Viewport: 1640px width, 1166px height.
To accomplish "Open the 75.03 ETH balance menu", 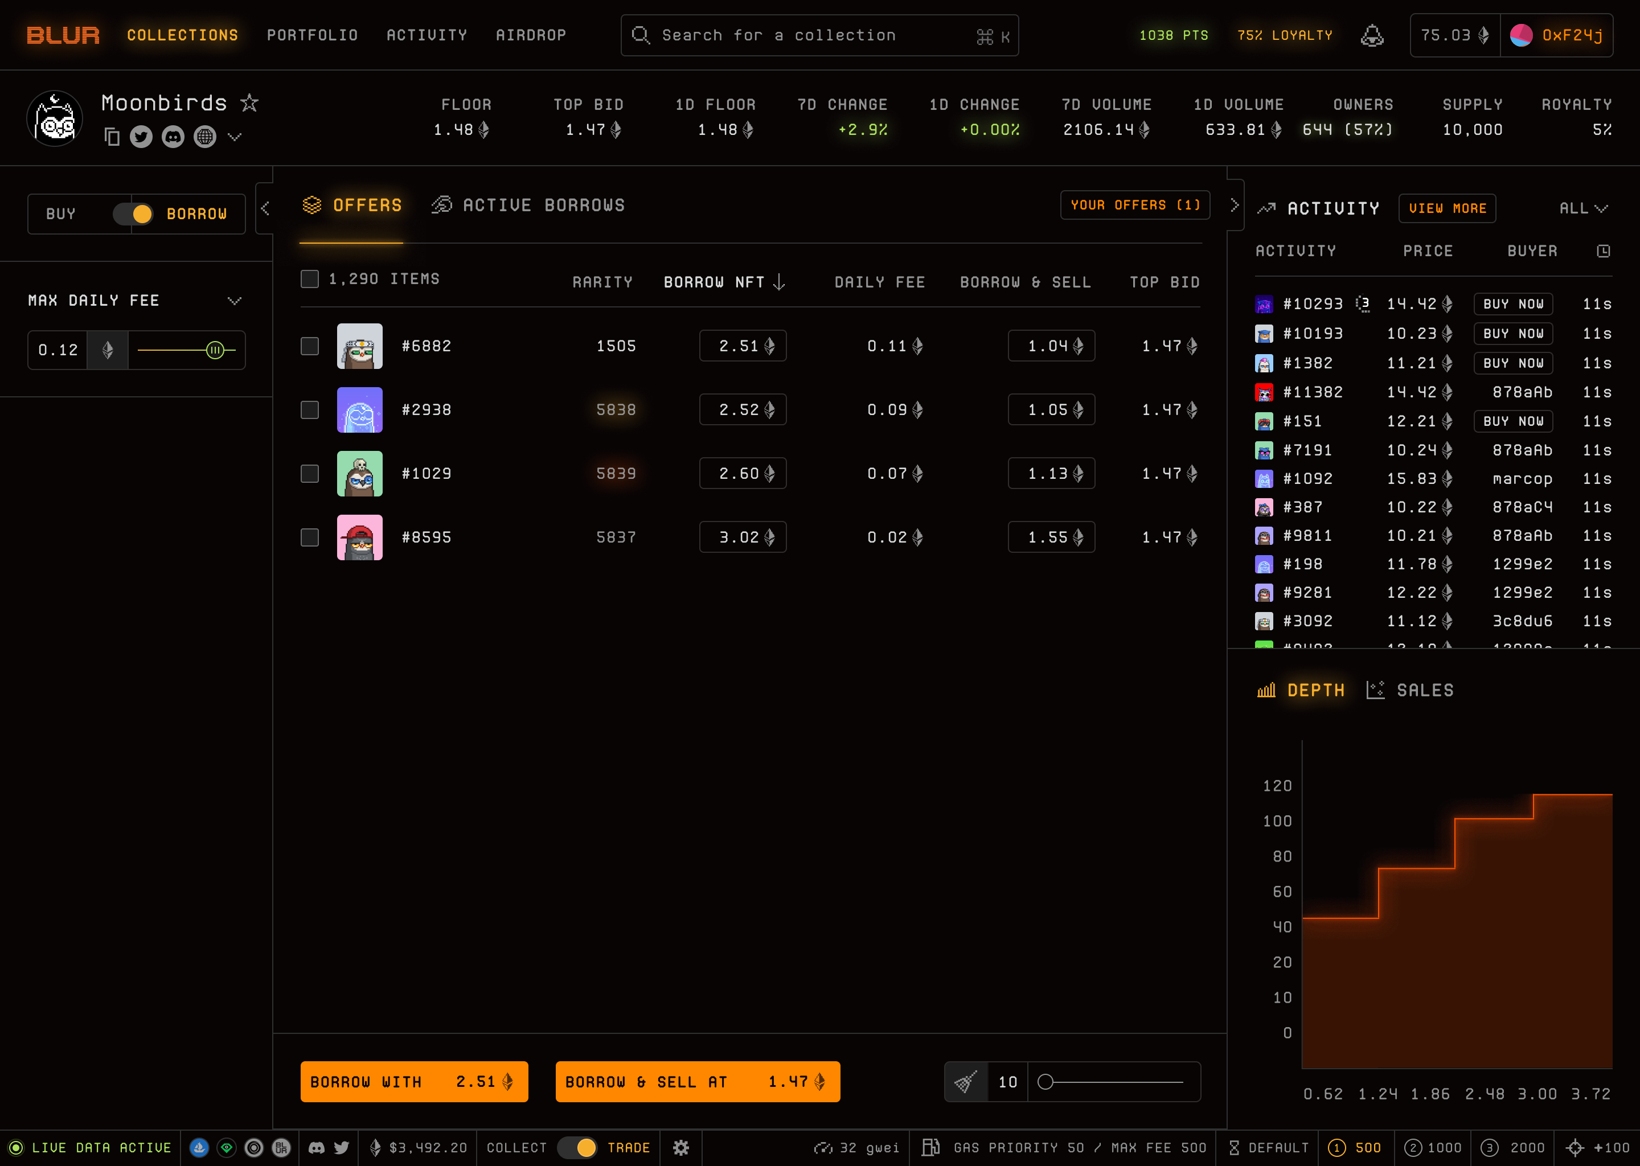I will click(1455, 35).
